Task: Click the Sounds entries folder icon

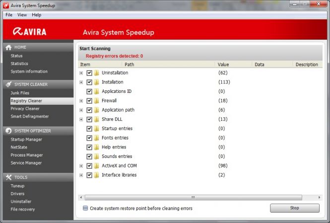Action: (96, 156)
